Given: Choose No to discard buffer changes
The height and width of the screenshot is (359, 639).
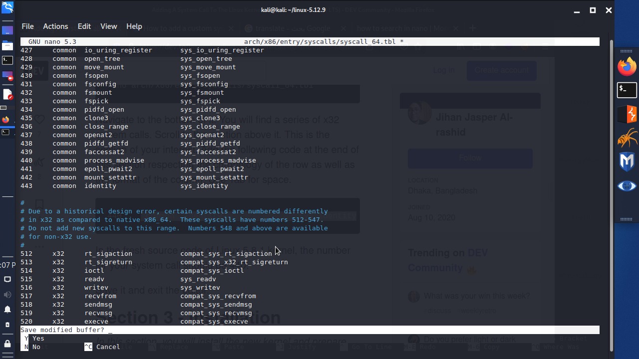Looking at the screenshot, I should click(x=31, y=347).
